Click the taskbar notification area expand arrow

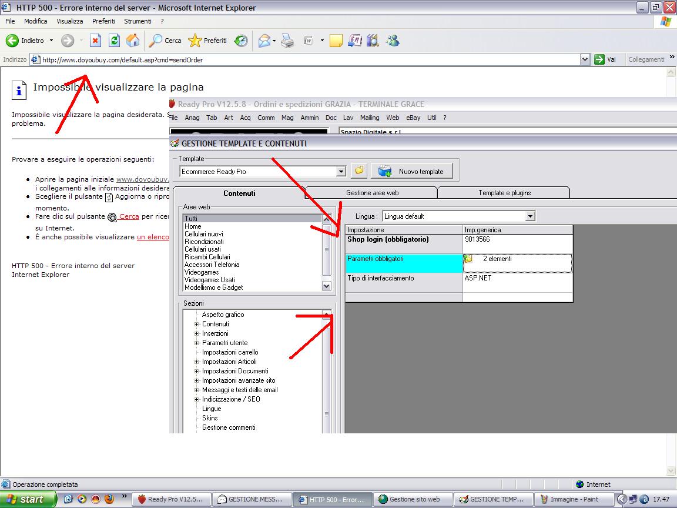(x=622, y=499)
